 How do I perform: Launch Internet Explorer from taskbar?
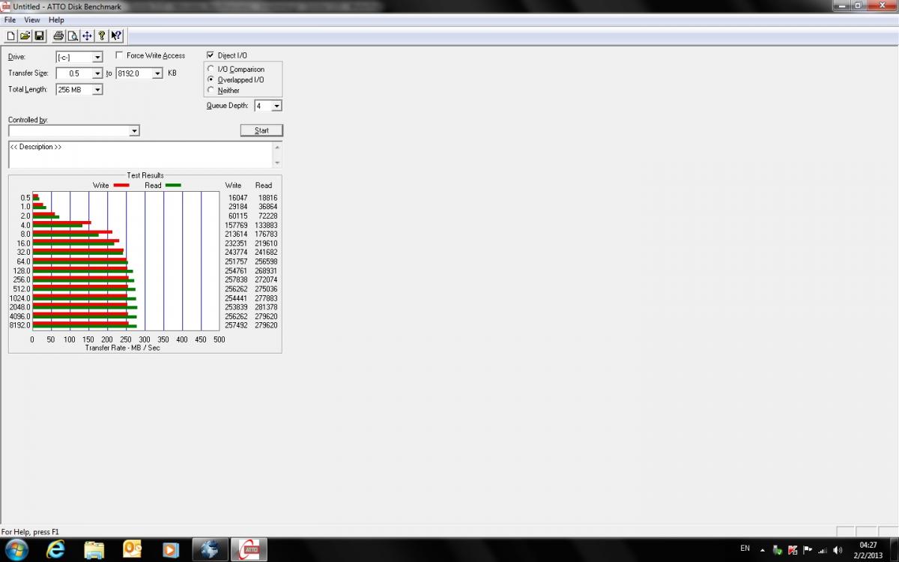[55, 549]
